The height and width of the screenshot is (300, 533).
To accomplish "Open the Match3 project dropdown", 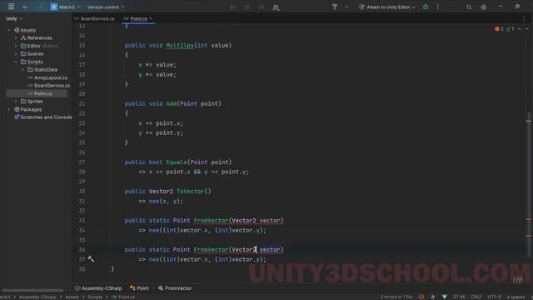I will [66, 7].
